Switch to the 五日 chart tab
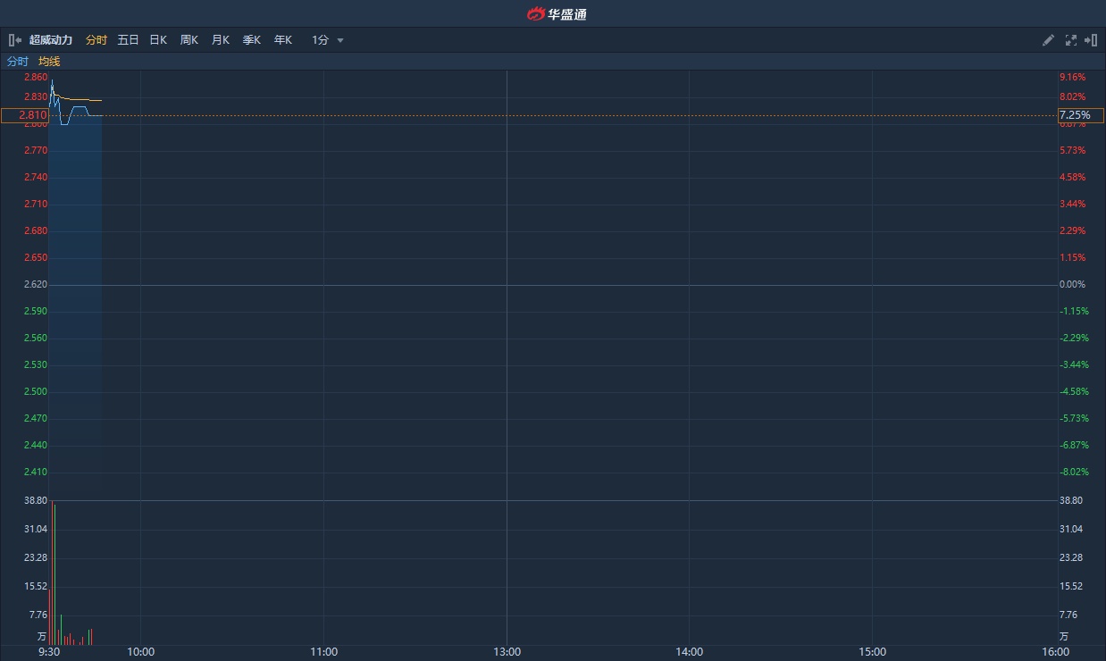 point(129,40)
